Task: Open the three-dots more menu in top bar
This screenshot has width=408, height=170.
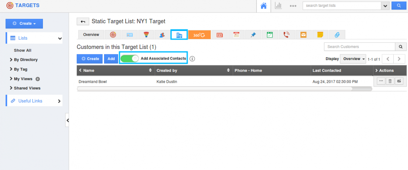Action: pyautogui.click(x=293, y=6)
